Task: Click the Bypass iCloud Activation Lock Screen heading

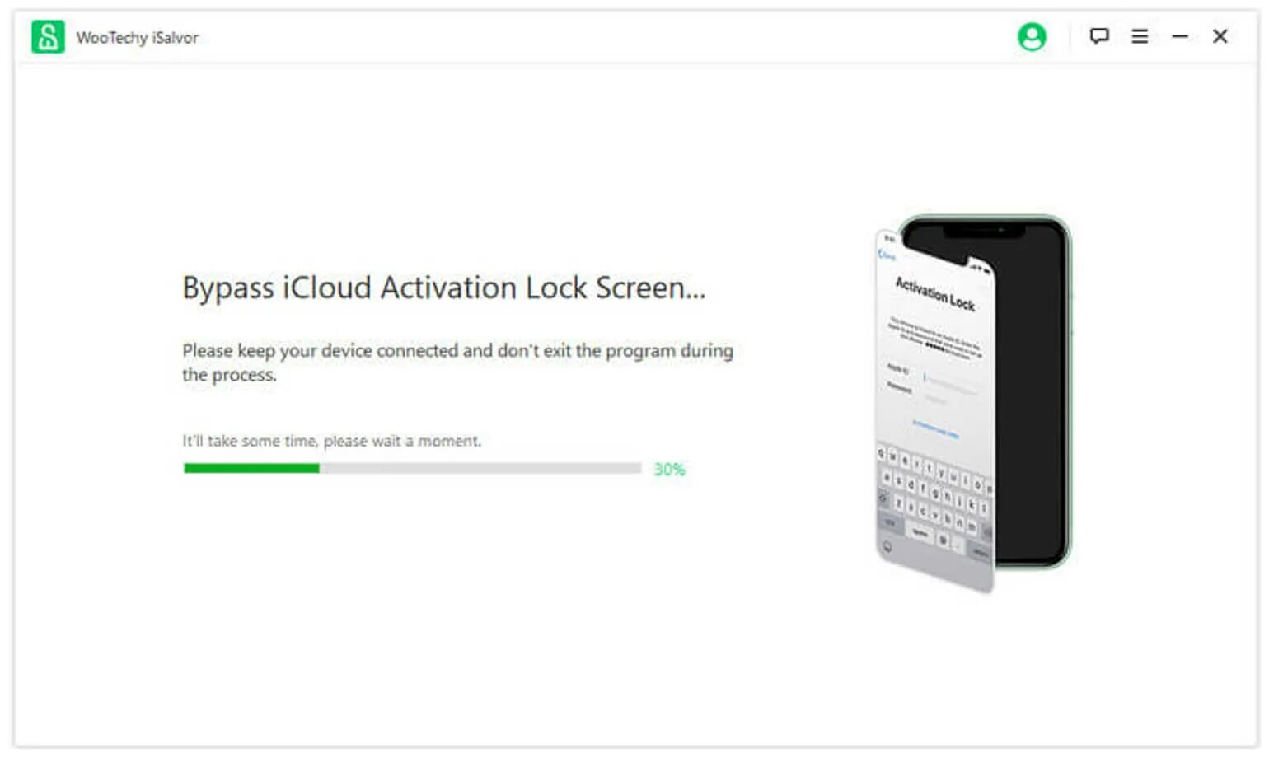Action: click(444, 288)
